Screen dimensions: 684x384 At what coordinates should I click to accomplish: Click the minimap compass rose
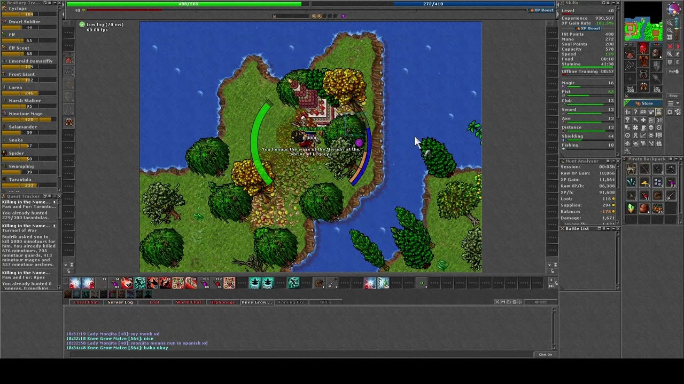click(674, 9)
